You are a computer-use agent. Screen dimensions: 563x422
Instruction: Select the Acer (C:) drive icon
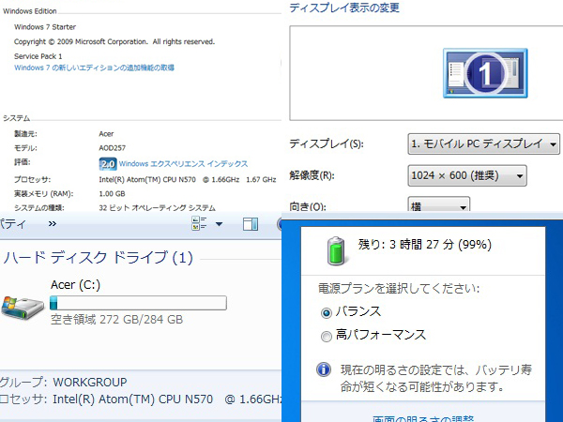(23, 308)
